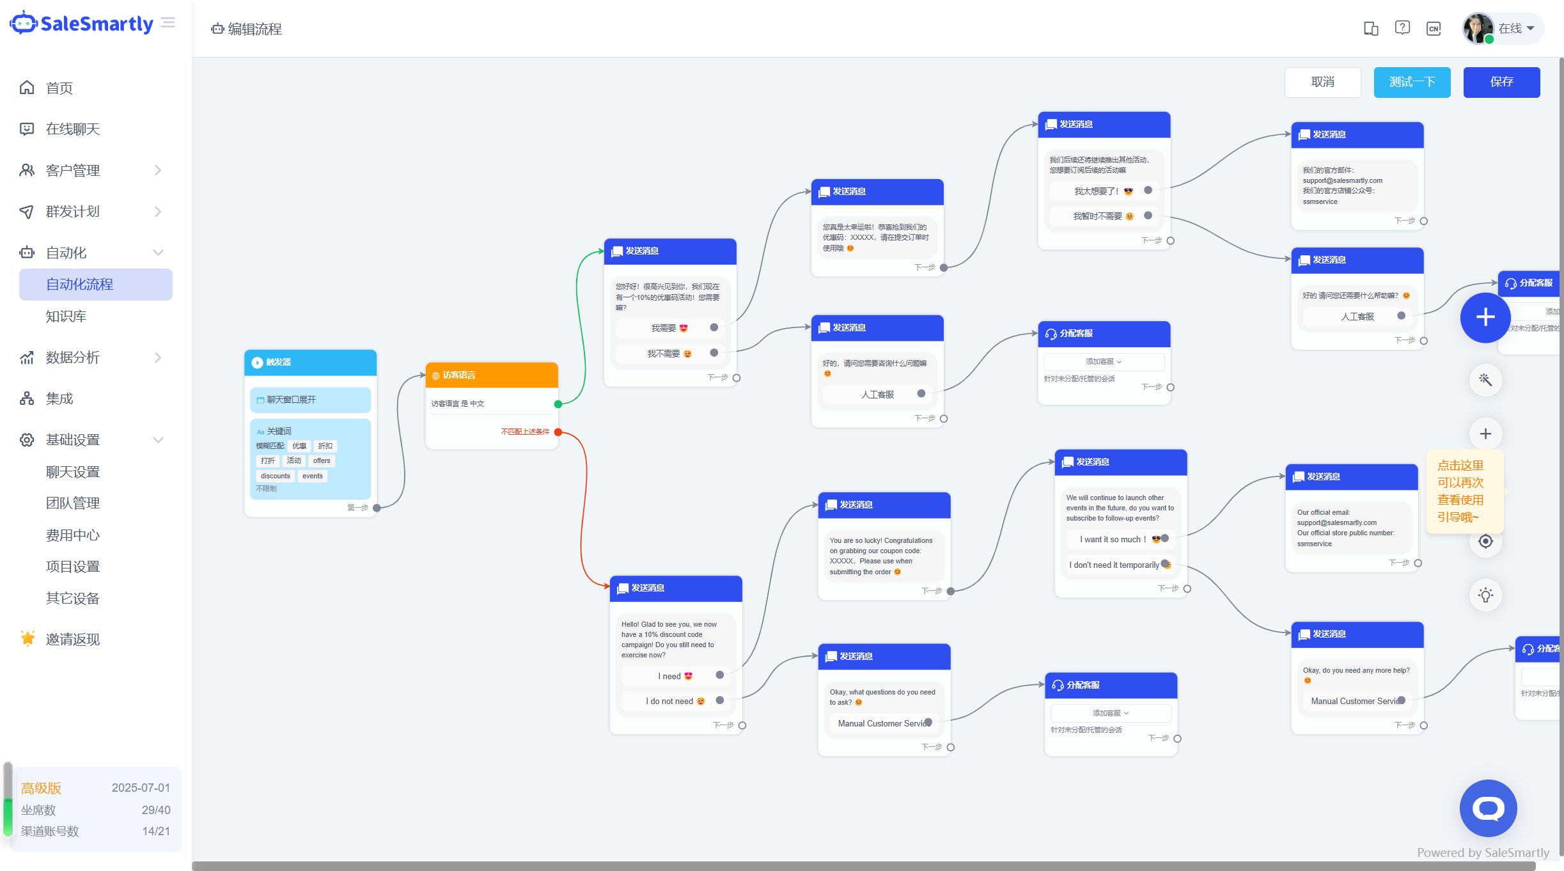Click the 点击这里可以再次查看使用引导哦 tooltip

click(x=1464, y=491)
